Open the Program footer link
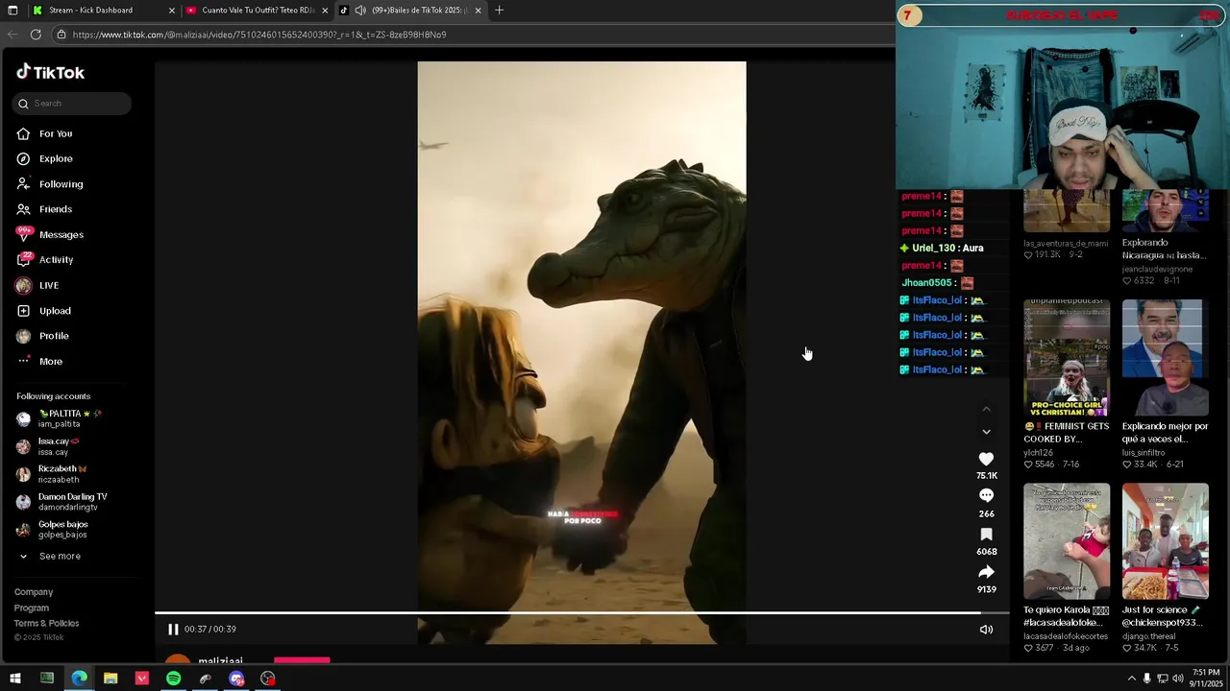This screenshot has width=1230, height=691. (x=32, y=608)
